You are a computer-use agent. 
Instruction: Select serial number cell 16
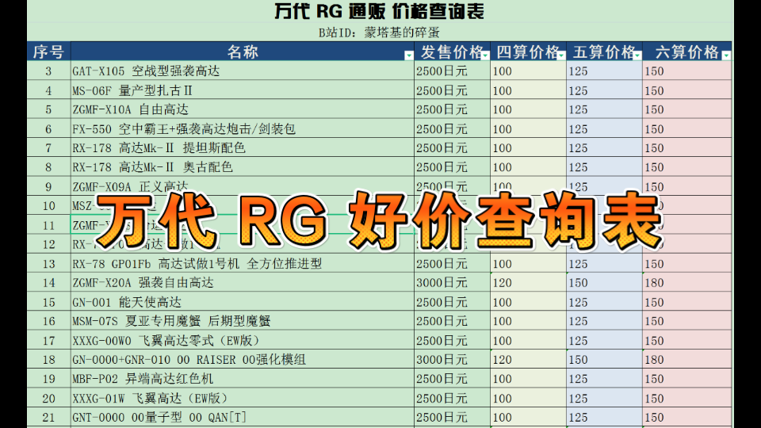coord(48,321)
